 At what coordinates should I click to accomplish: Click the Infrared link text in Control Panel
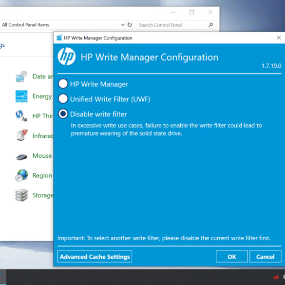[43, 136]
